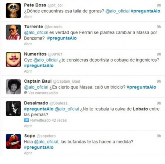Open Ver conversación on Captain Baul tweet
This screenshot has height=164, width=165.
click(43, 93)
